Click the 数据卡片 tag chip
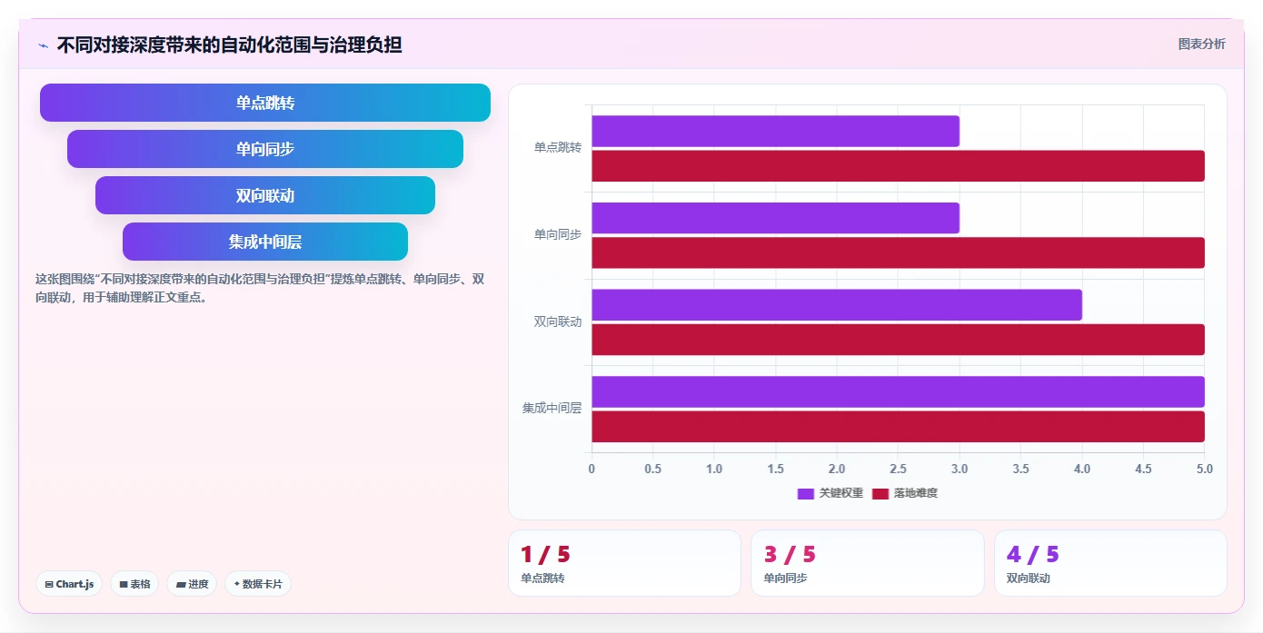The width and height of the screenshot is (1263, 633). 258,584
